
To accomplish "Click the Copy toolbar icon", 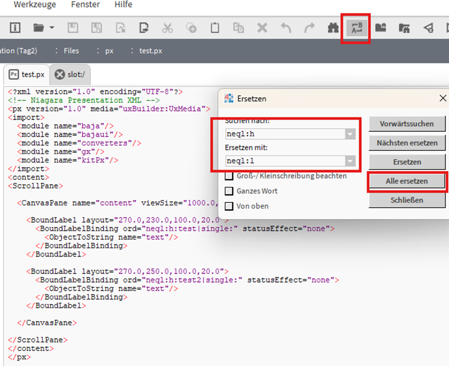I will (191, 28).
